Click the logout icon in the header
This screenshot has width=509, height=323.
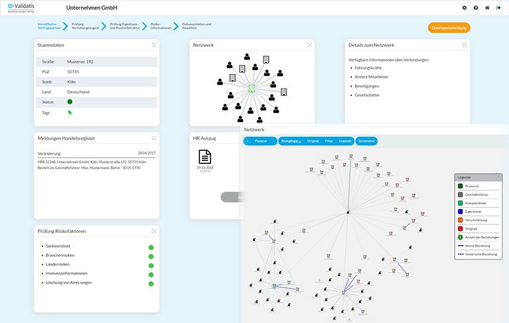click(498, 8)
